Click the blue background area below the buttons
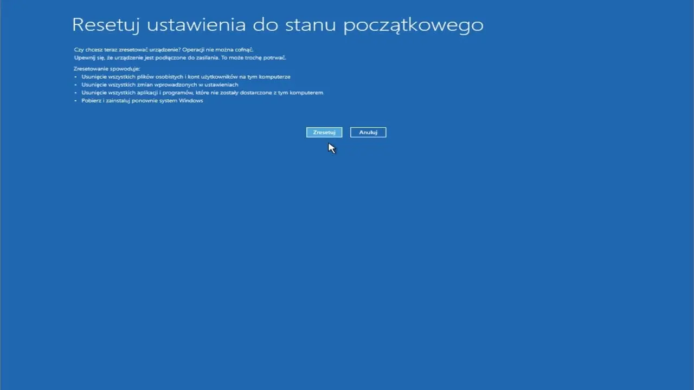The image size is (694, 390). (347, 217)
